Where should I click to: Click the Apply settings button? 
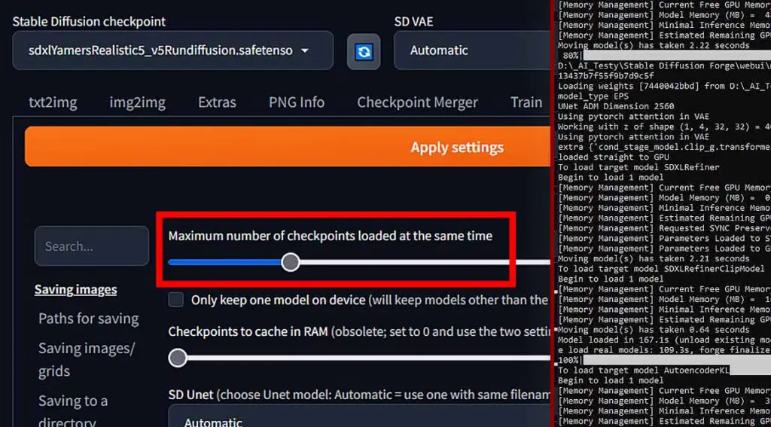point(288,147)
